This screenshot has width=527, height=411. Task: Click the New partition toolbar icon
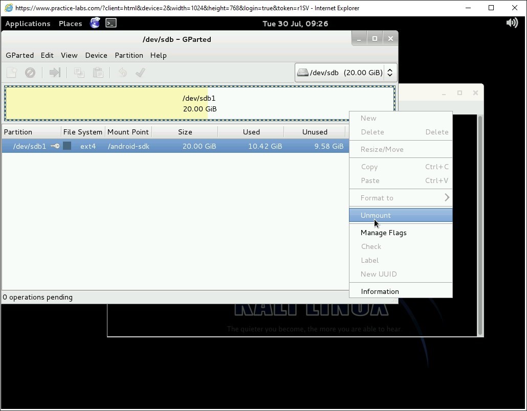click(x=12, y=73)
